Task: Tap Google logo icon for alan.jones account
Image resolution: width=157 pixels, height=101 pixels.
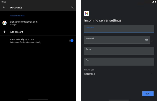Action: [4, 23]
